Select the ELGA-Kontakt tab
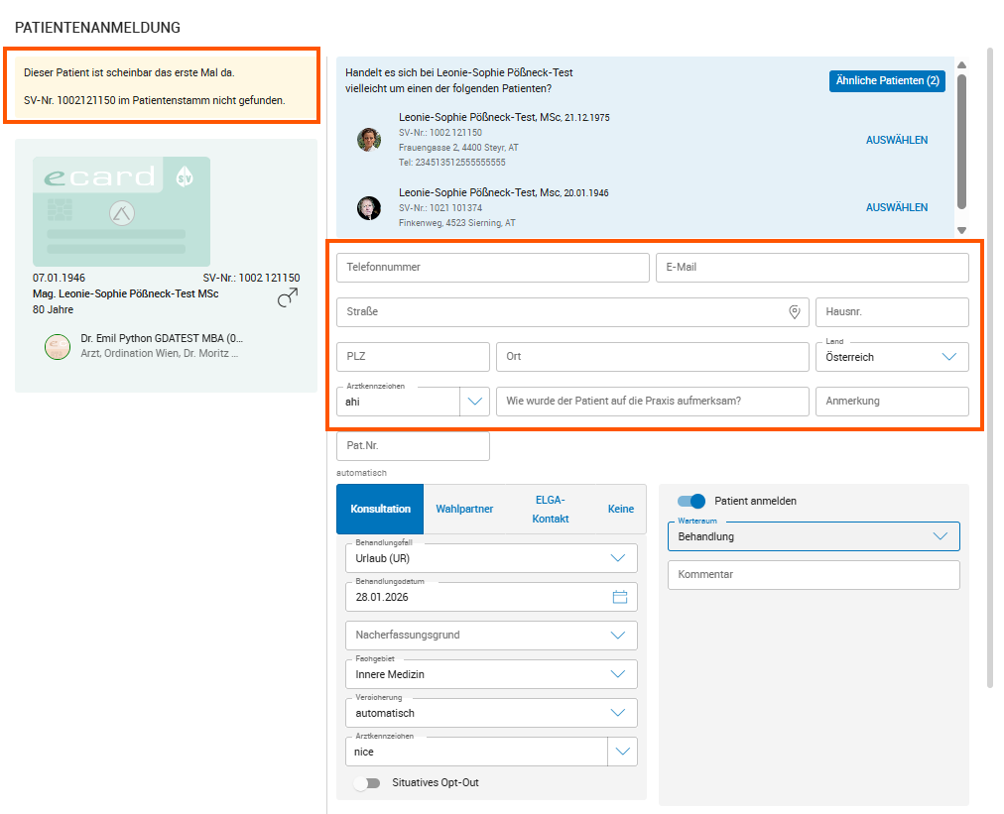The image size is (1004, 814). (x=551, y=510)
